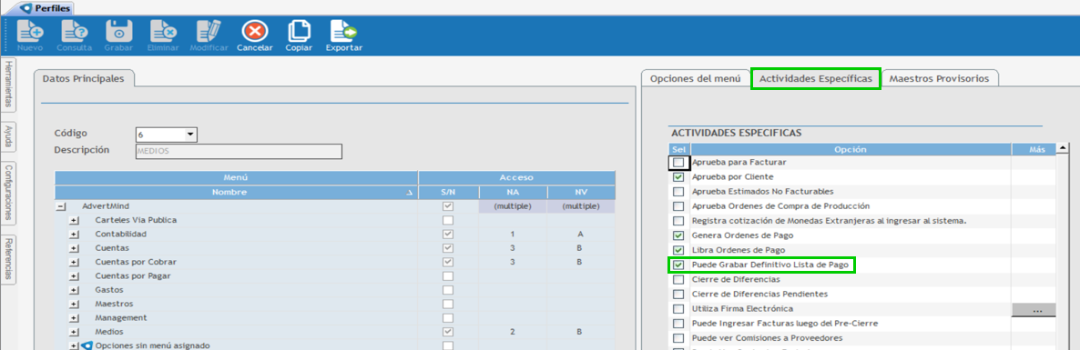Collapse the AdvertMind tree node
Viewport: 1080px width, 350px height.
pyautogui.click(x=61, y=206)
